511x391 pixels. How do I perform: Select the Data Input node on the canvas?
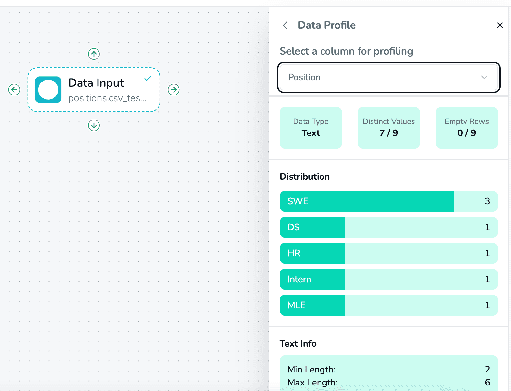pos(97,83)
